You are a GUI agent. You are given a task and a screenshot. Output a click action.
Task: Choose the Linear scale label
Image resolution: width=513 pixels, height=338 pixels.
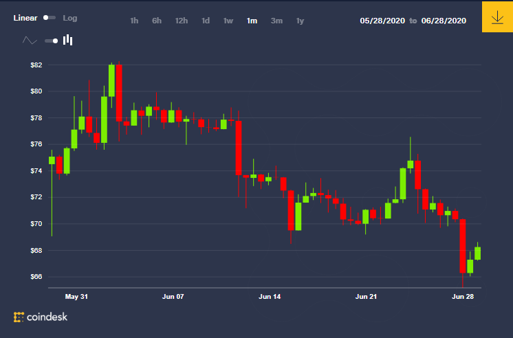[x=25, y=18]
